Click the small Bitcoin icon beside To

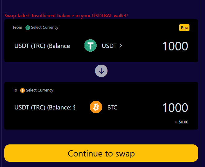(x=22, y=90)
